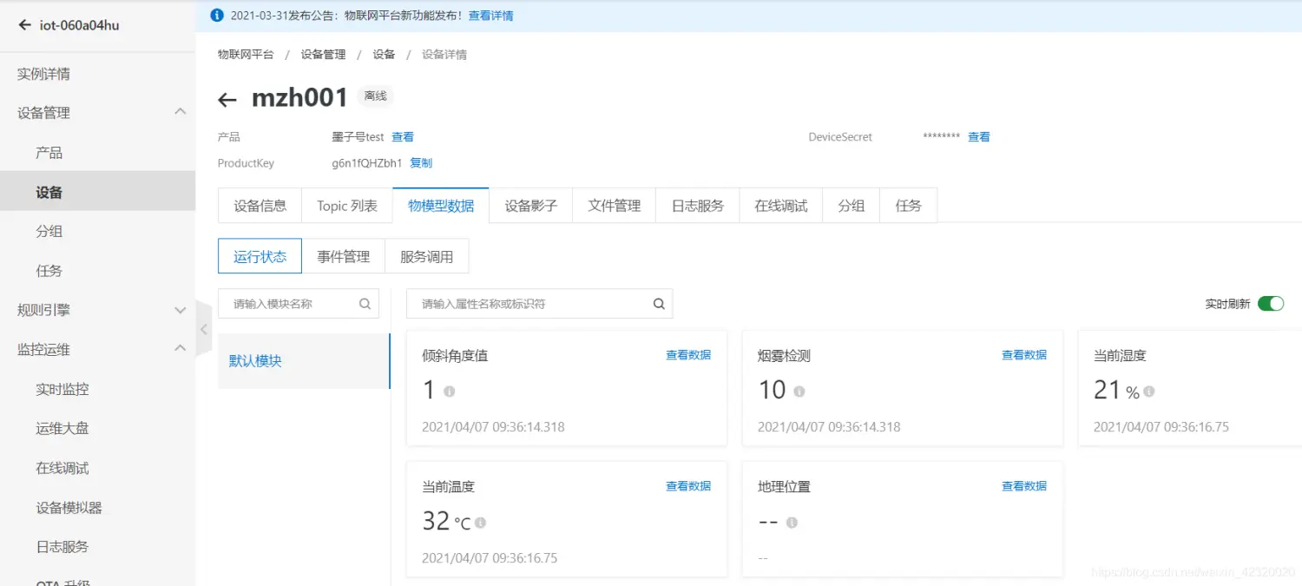The width and height of the screenshot is (1302, 586).
Task: Click 查看数据 link on 当前温度 card
Action: pos(688,486)
